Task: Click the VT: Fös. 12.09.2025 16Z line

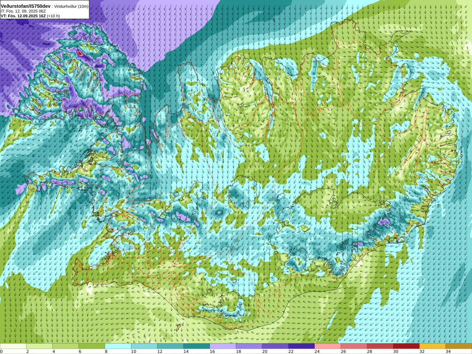Action: 30,16
